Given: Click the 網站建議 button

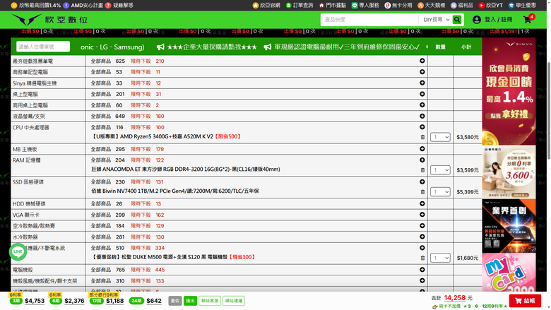Looking at the screenshot, I should click(x=234, y=301).
